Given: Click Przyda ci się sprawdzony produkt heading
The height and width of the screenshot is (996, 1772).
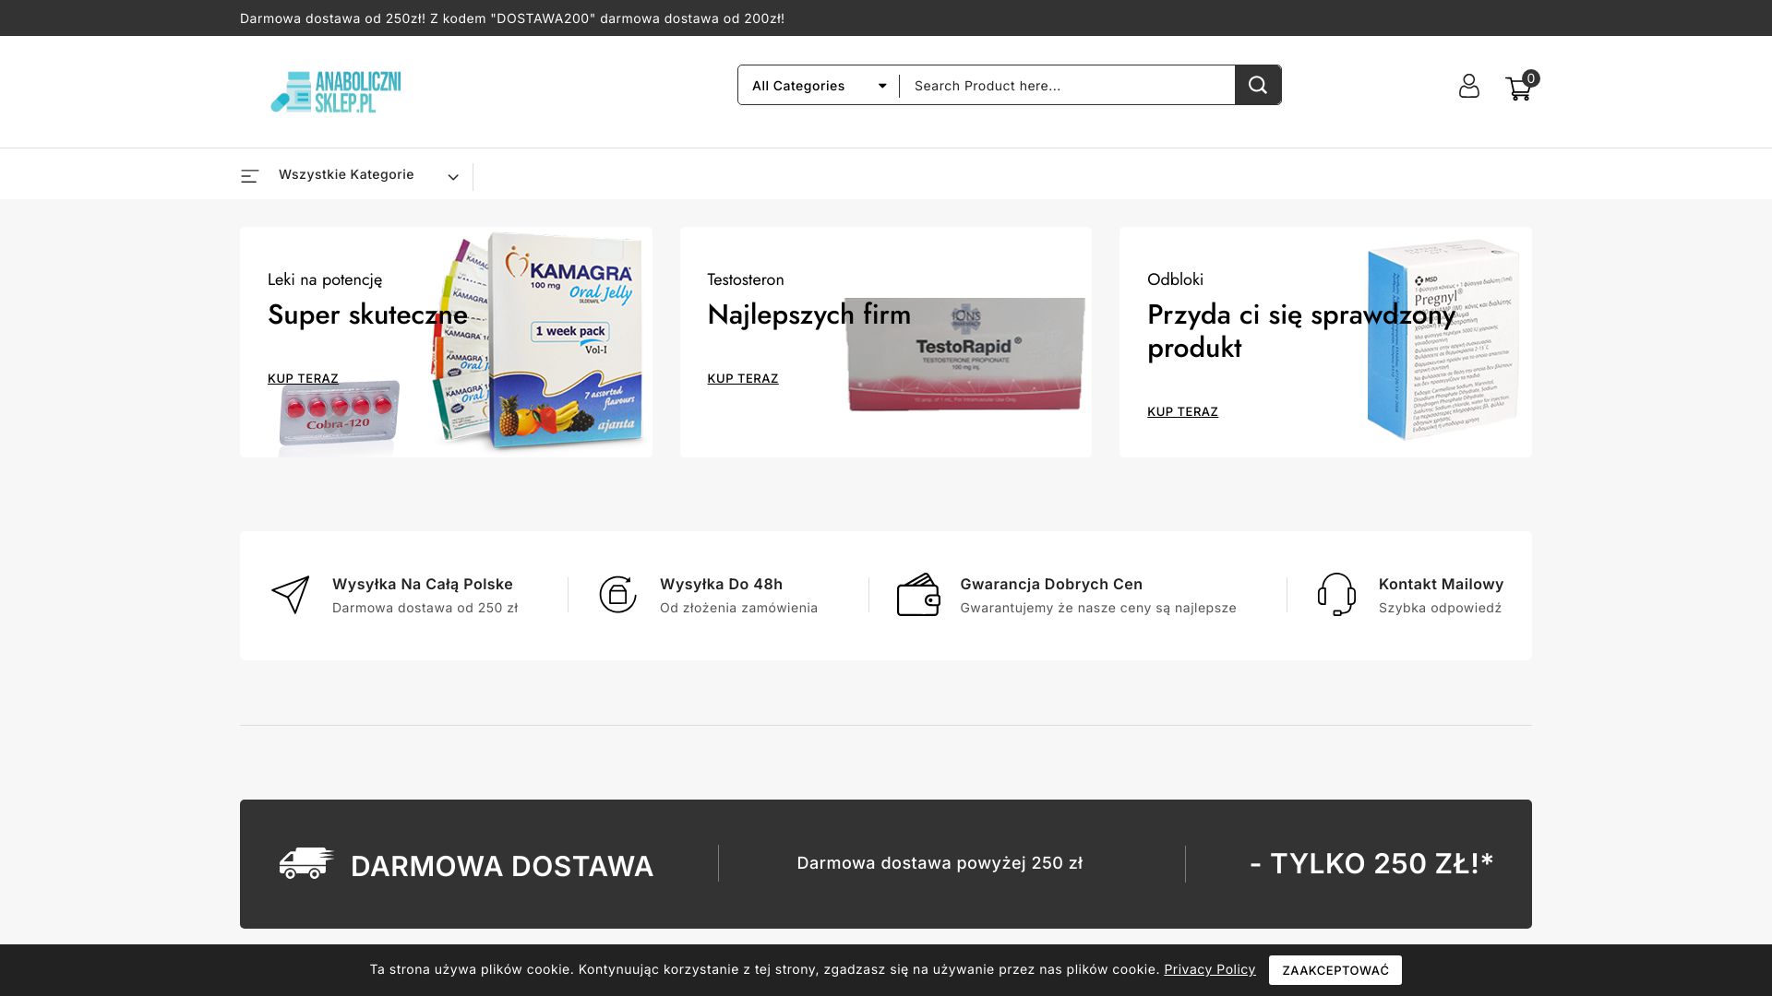Looking at the screenshot, I should click(x=1301, y=331).
